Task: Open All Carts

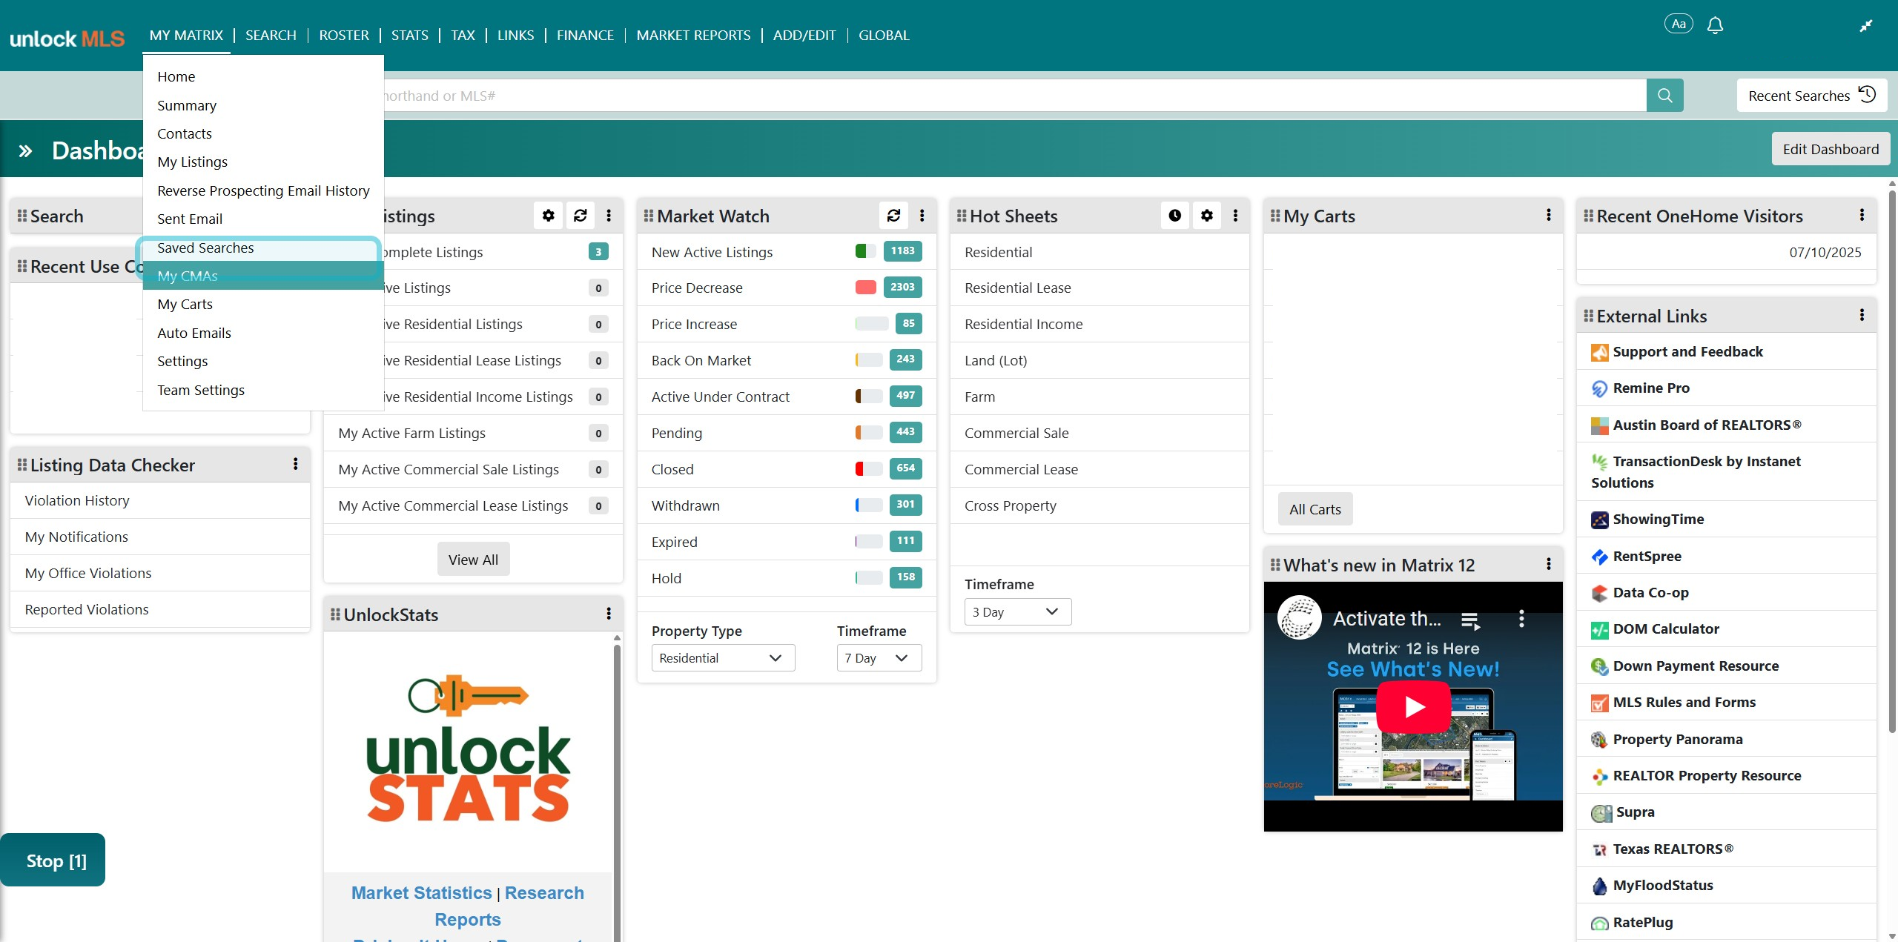Action: click(x=1315, y=509)
